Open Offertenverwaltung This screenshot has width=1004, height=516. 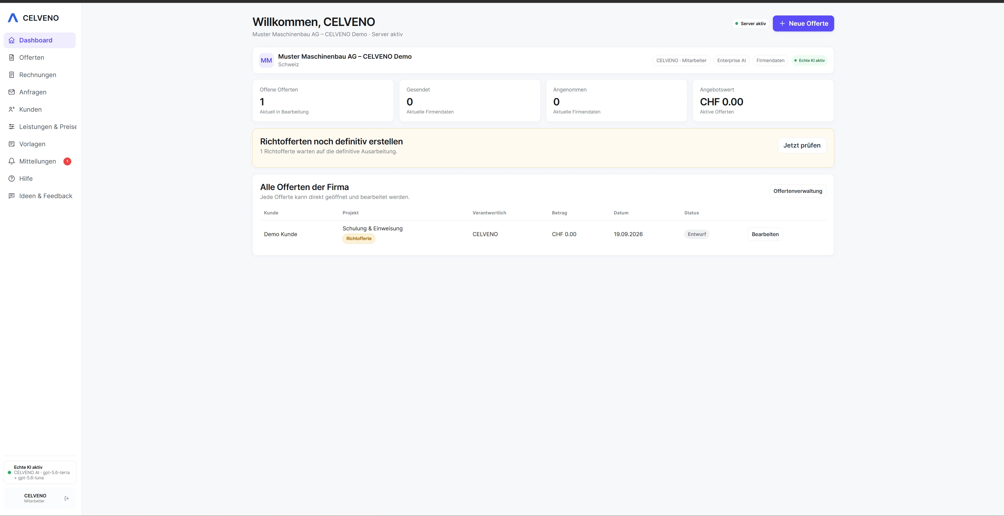797,191
